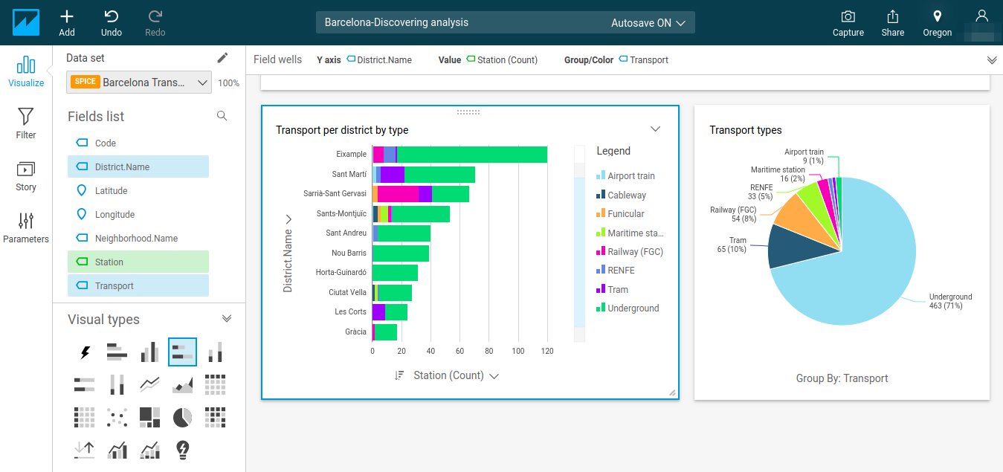Search the fields list
1003x472 pixels.
pyautogui.click(x=222, y=116)
